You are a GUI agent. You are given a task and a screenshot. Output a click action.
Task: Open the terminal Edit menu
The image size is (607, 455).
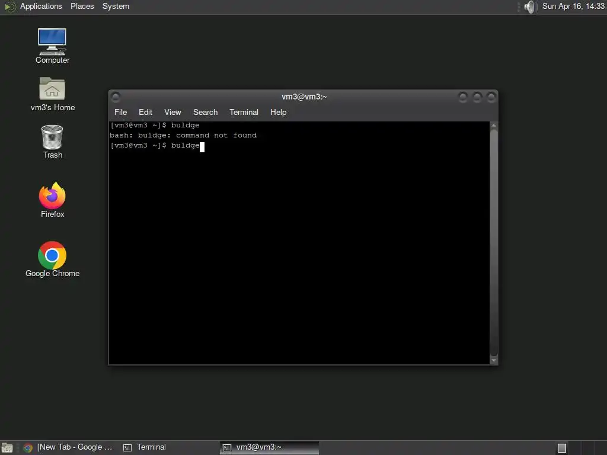pyautogui.click(x=145, y=112)
